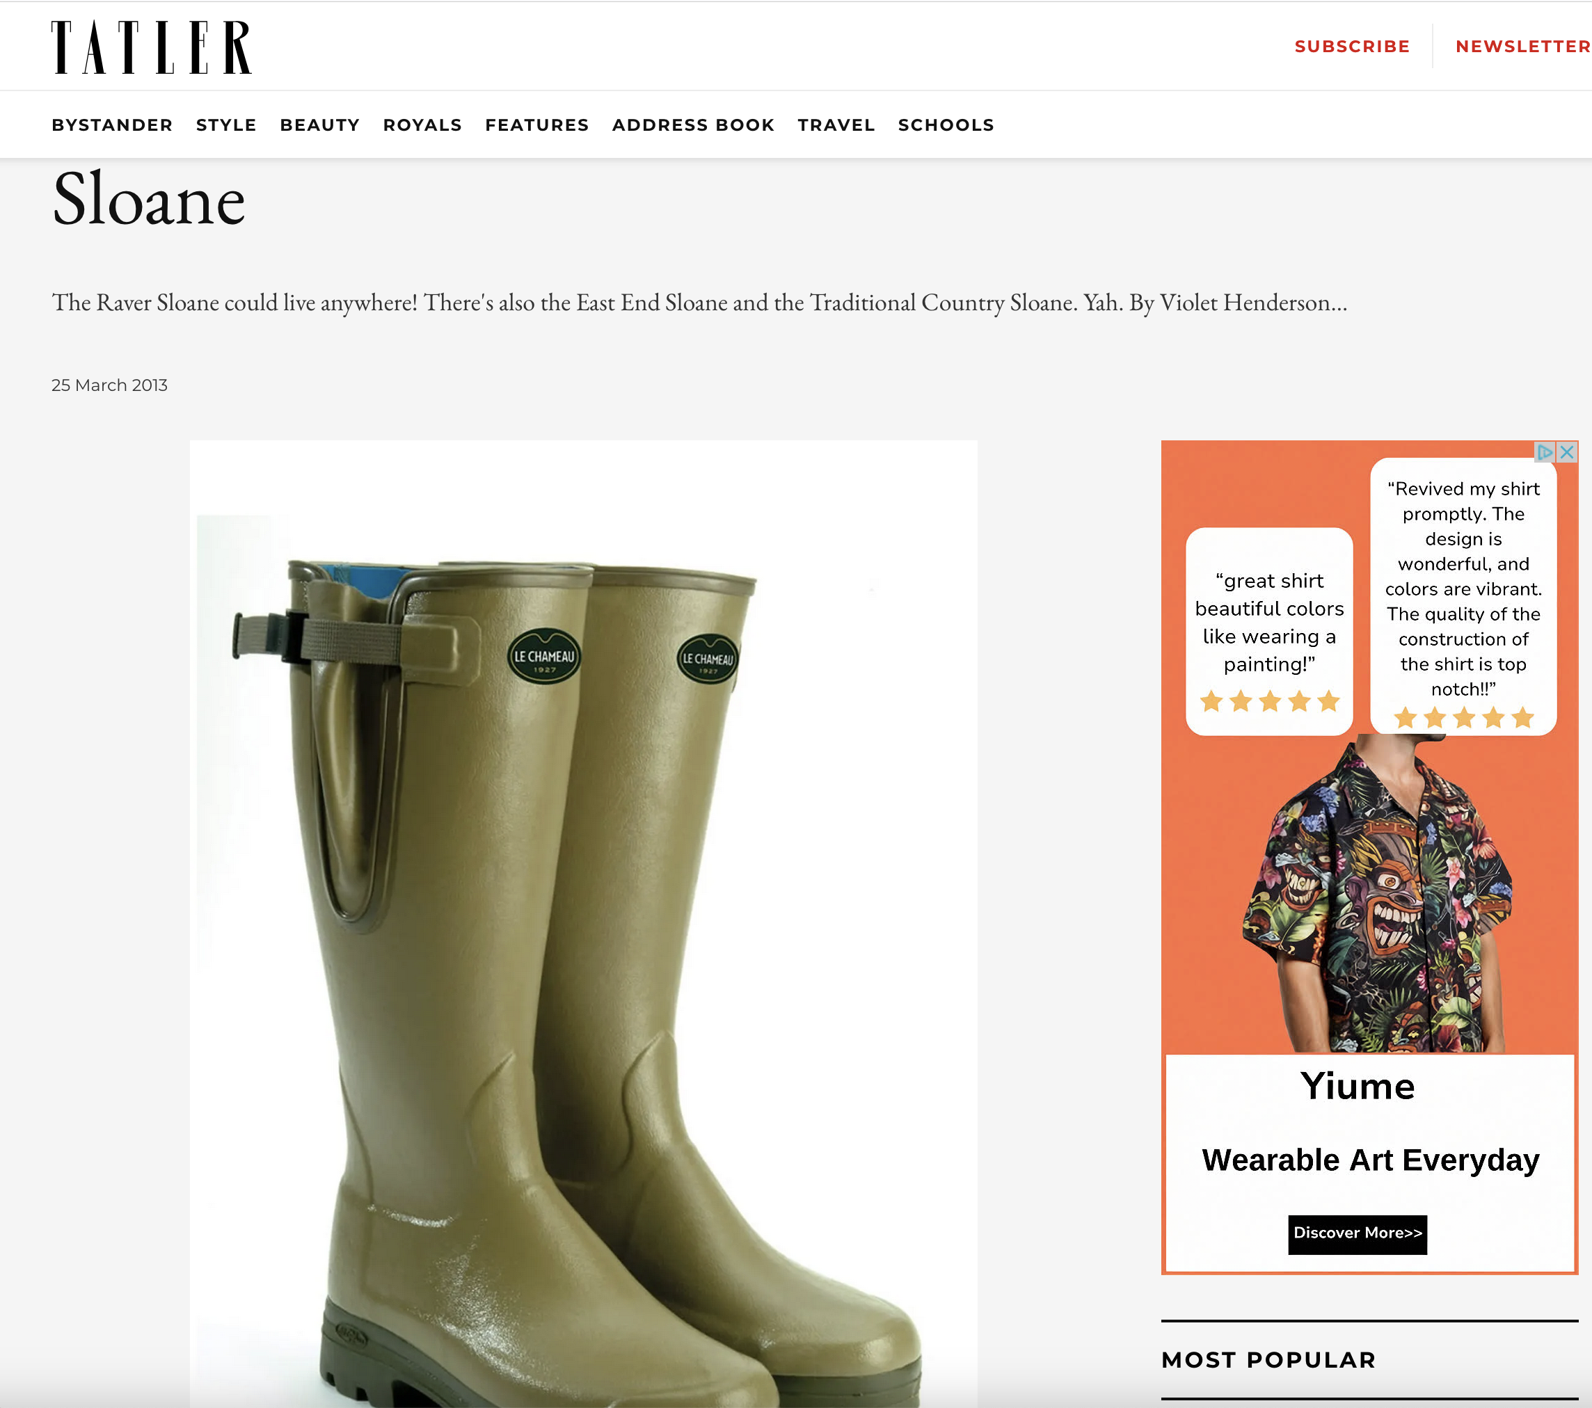Open the Beauty section
The image size is (1592, 1408).
point(320,125)
